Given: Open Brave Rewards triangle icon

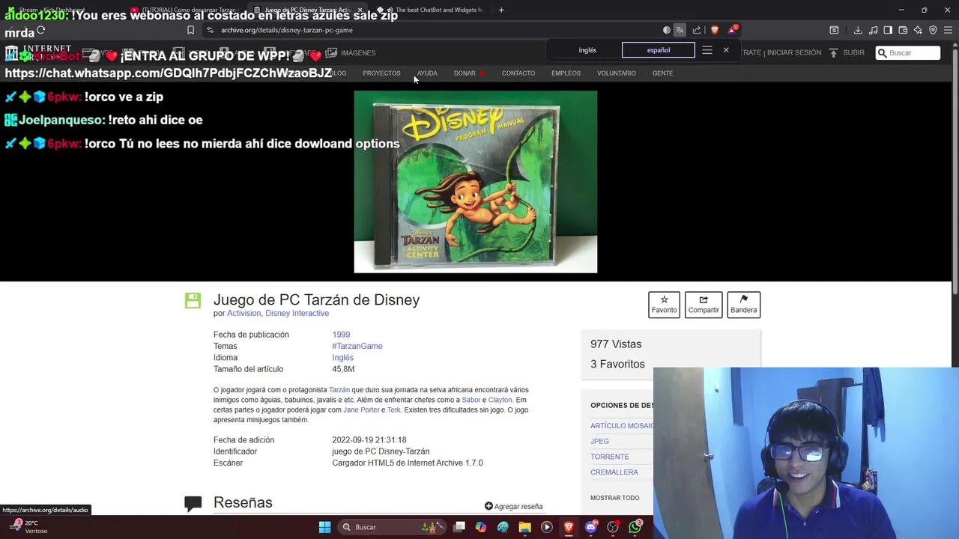Looking at the screenshot, I should click(x=732, y=30).
